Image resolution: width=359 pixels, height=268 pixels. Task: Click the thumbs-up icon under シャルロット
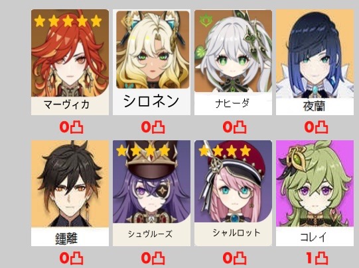tap(240, 258)
